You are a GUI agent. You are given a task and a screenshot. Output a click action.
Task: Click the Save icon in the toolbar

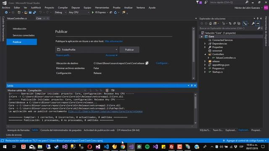pyautogui.click(x=30, y=12)
